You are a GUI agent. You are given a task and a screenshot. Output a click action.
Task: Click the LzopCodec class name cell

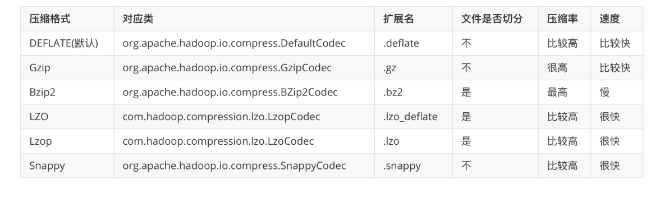coord(244,117)
